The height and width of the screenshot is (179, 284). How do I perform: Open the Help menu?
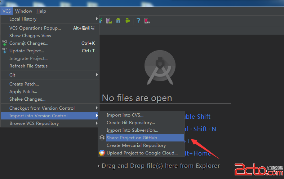41,11
